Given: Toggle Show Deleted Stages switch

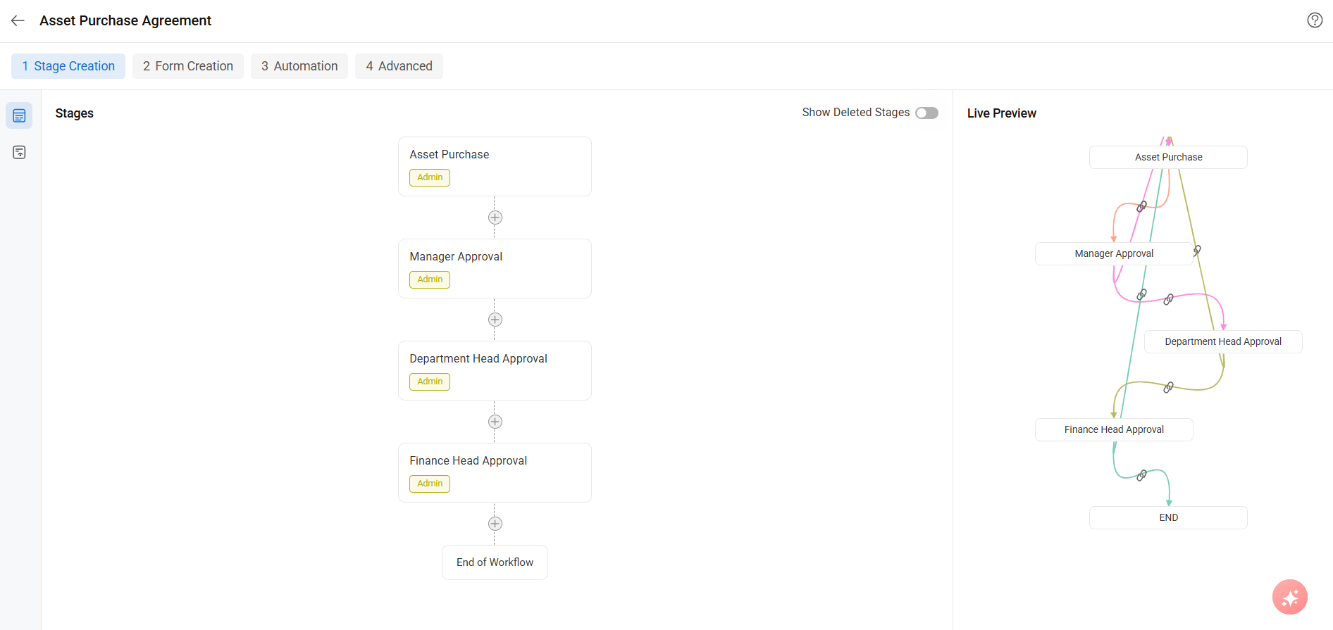Looking at the screenshot, I should click(926, 113).
